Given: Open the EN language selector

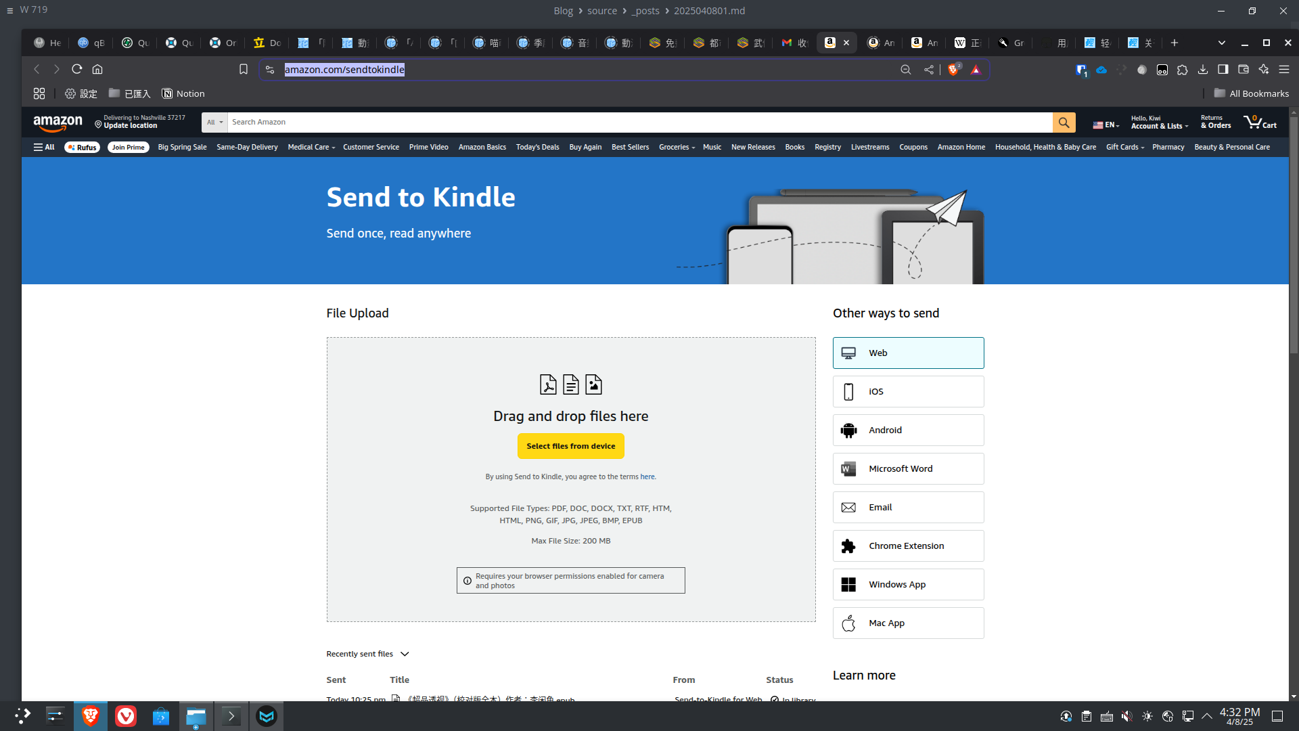Looking at the screenshot, I should 1106,125.
